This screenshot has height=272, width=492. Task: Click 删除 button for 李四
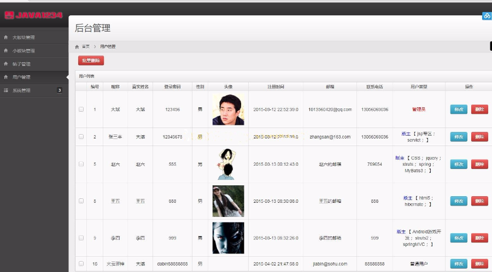click(x=479, y=238)
